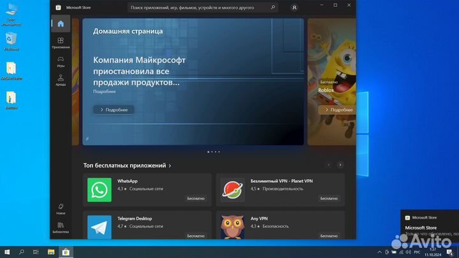Click the WhatsApp app title
This screenshot has height=258, width=459.
[127, 181]
